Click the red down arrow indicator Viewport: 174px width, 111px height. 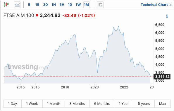pyautogui.click(x=37, y=15)
